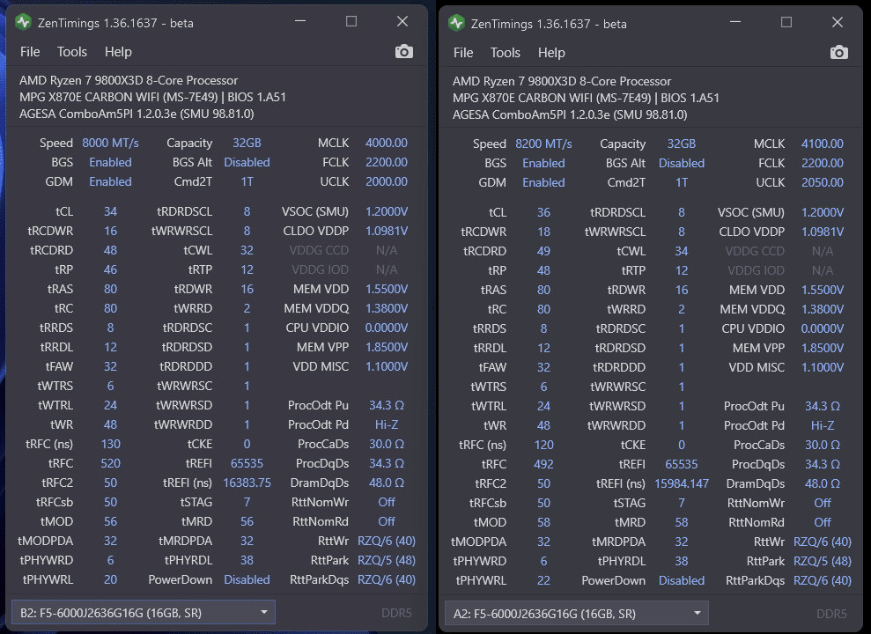This screenshot has width=871, height=634.
Task: Minimize the left ZenTimings window
Action: (x=300, y=22)
